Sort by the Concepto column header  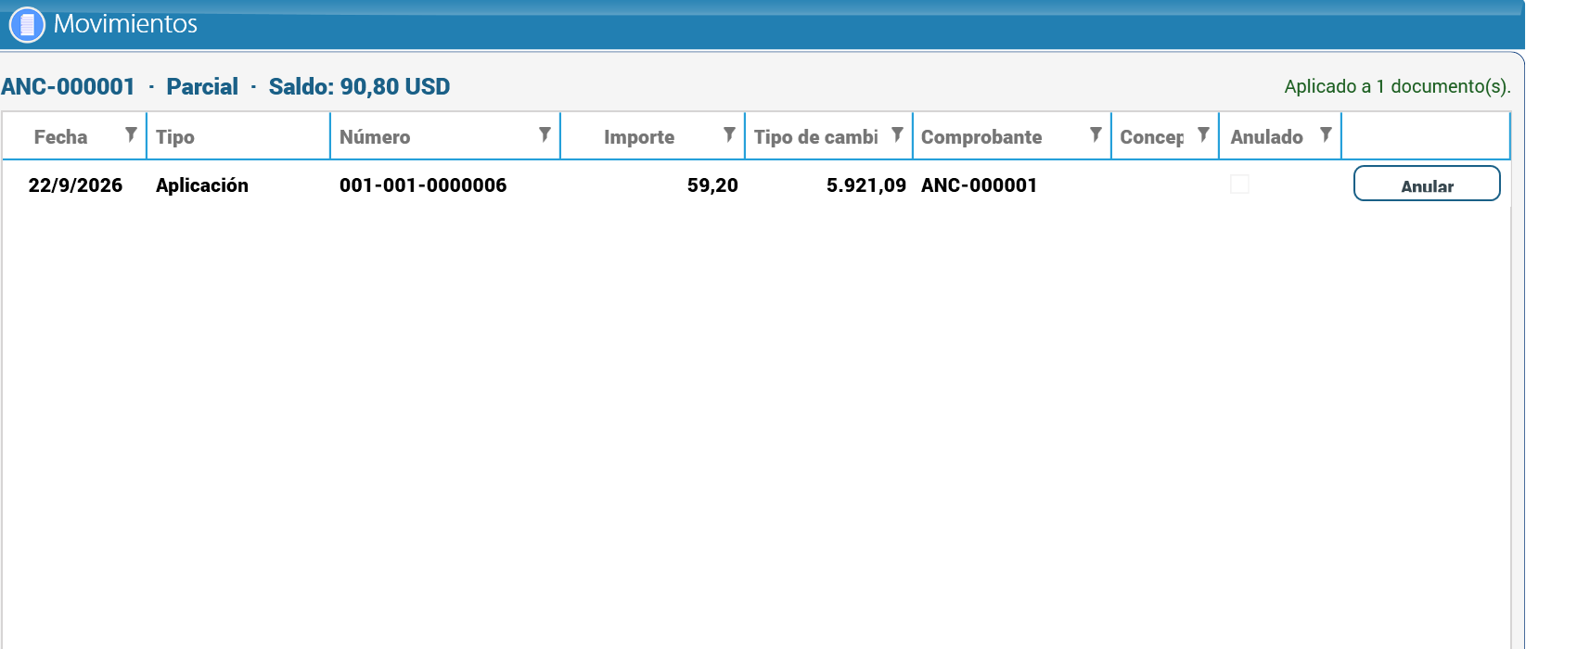coord(1151,137)
